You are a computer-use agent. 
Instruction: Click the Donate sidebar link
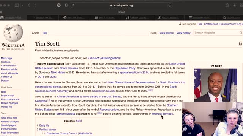pyautogui.click(x=5, y=80)
